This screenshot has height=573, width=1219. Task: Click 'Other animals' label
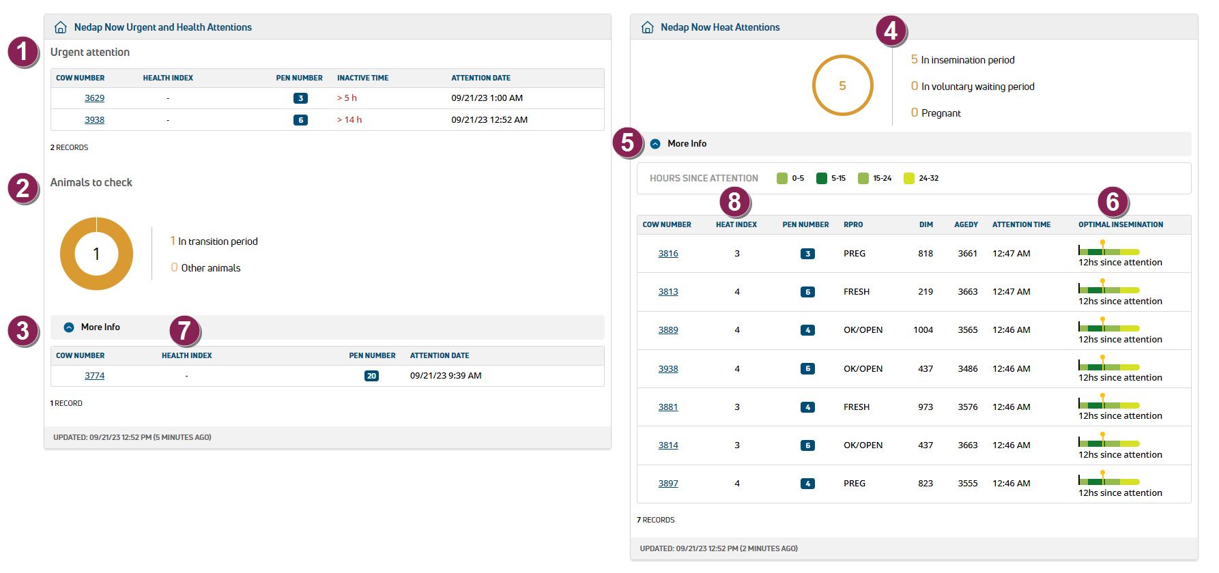tap(205, 268)
